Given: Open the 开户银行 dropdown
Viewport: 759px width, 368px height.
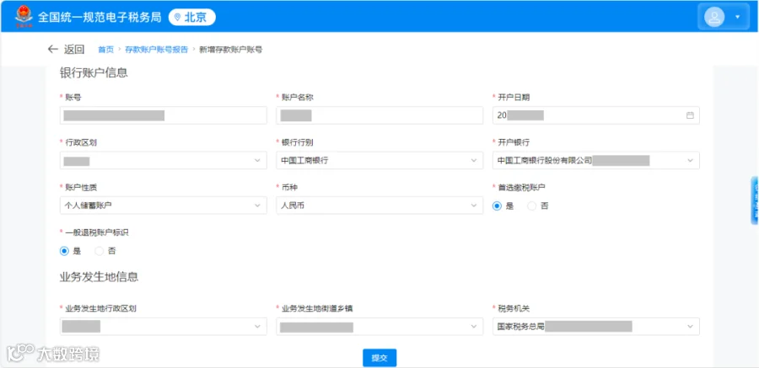Looking at the screenshot, I should [596, 161].
